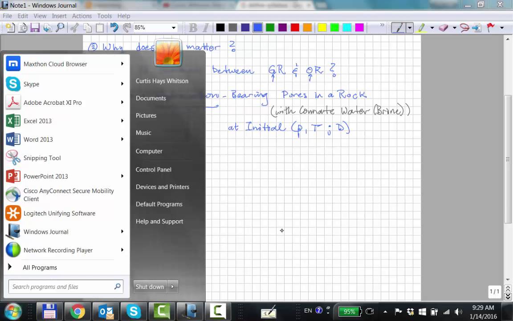Expand Word 2013 jump list arrow
The width and height of the screenshot is (513, 321).
[122, 139]
